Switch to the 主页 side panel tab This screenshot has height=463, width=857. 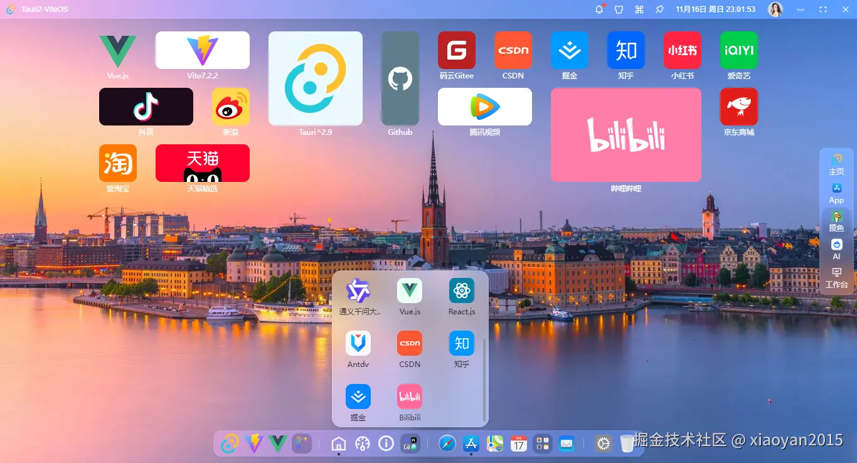tap(836, 164)
